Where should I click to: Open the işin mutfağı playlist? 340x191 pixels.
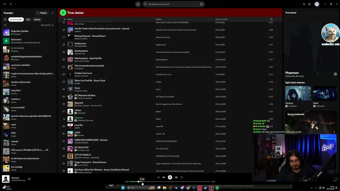click(29, 168)
